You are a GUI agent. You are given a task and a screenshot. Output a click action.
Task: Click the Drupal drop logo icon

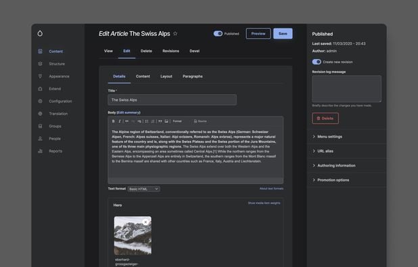point(40,33)
